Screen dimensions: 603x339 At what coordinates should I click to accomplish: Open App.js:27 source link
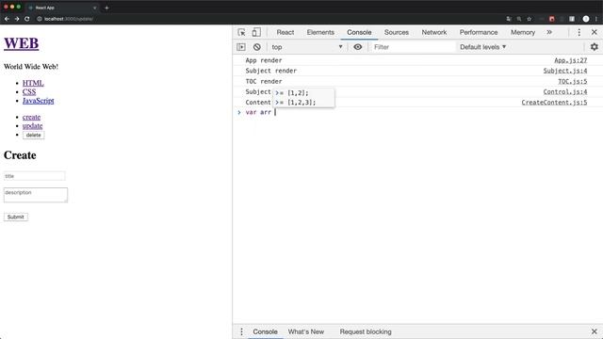[571, 60]
